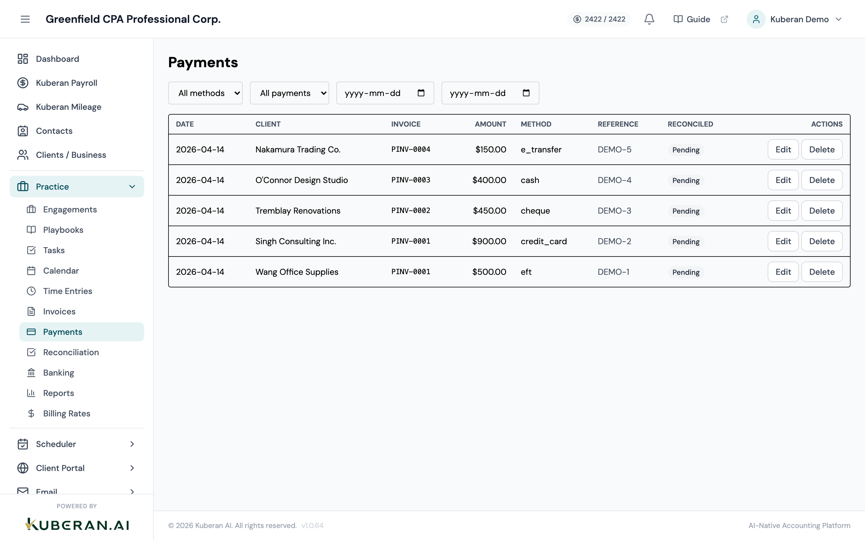The image size is (865, 540).
Task: Select Invoices in sidebar
Action: click(81, 311)
